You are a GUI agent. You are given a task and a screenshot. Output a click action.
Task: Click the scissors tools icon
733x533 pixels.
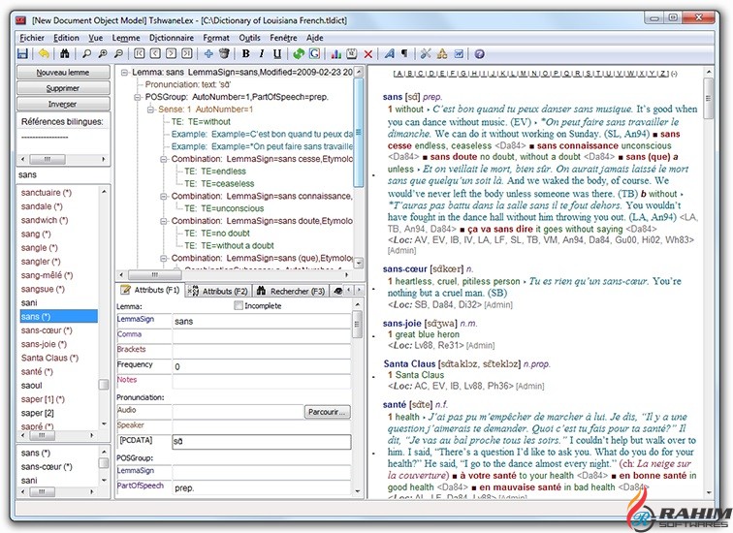click(x=426, y=53)
